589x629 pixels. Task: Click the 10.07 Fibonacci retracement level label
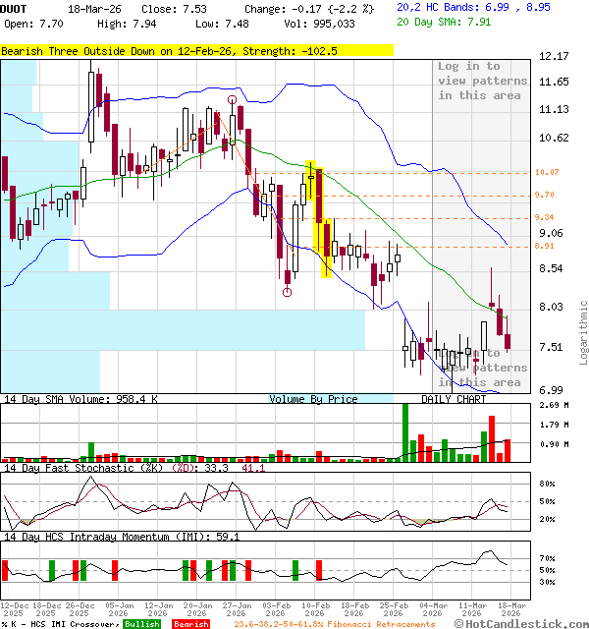click(x=546, y=173)
